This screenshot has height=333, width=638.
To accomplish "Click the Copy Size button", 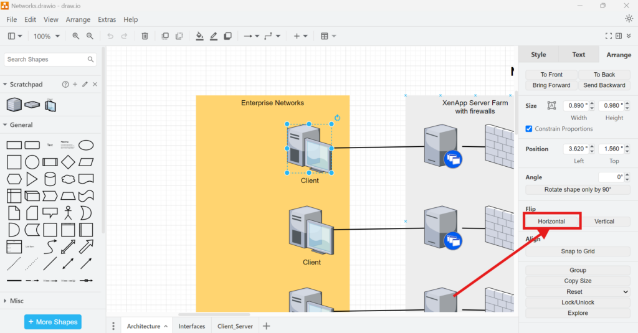I will (x=578, y=281).
